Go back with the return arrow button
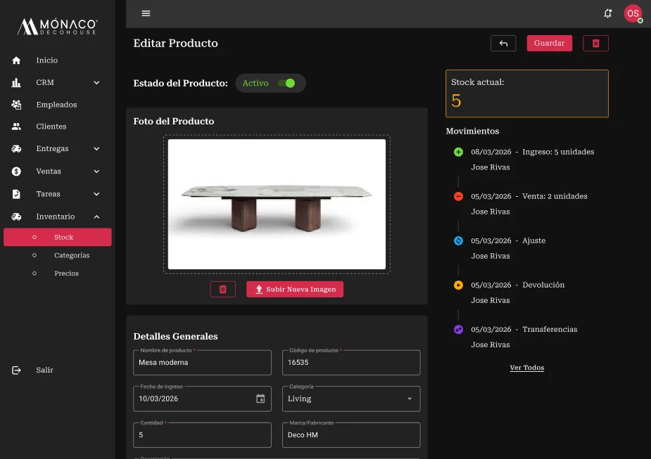 point(503,43)
